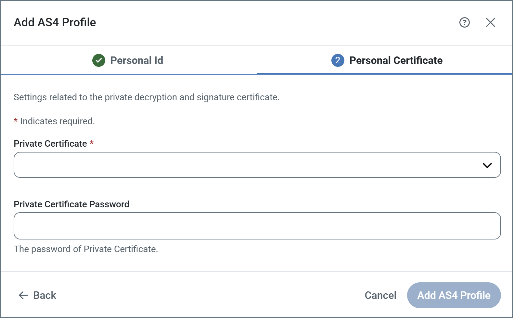Click the blue step 2 circle

pyautogui.click(x=338, y=60)
